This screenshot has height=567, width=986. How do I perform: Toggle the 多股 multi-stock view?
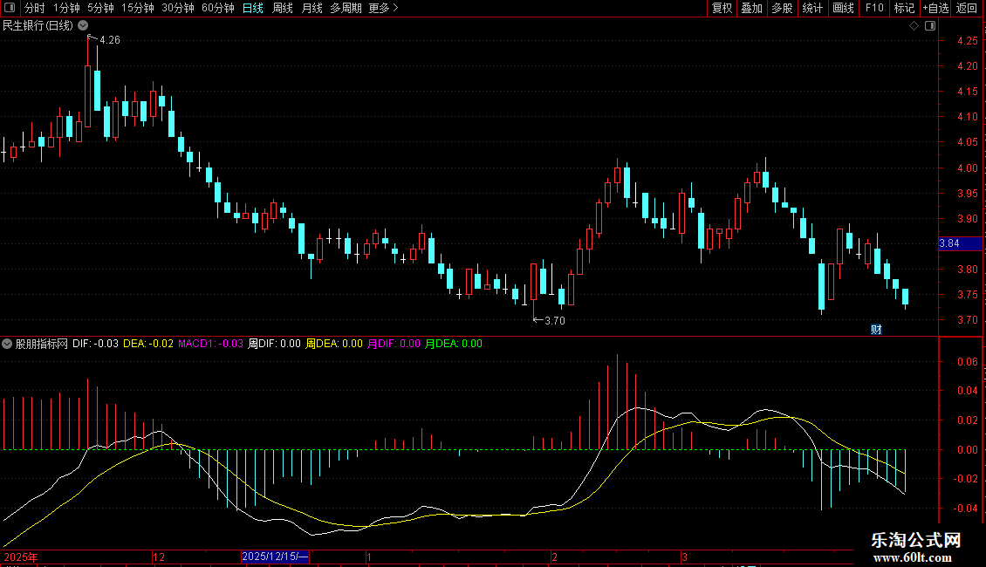782,8
